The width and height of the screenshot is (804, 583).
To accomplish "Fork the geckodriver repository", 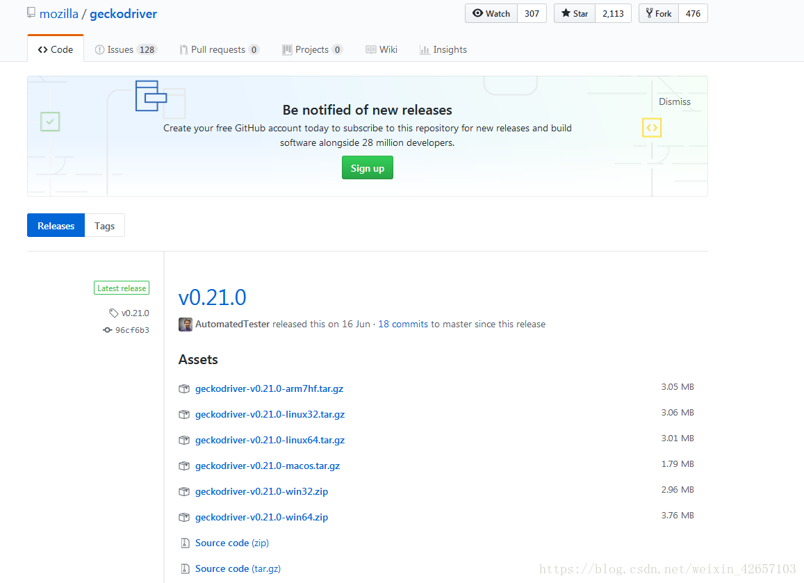I will (x=658, y=13).
